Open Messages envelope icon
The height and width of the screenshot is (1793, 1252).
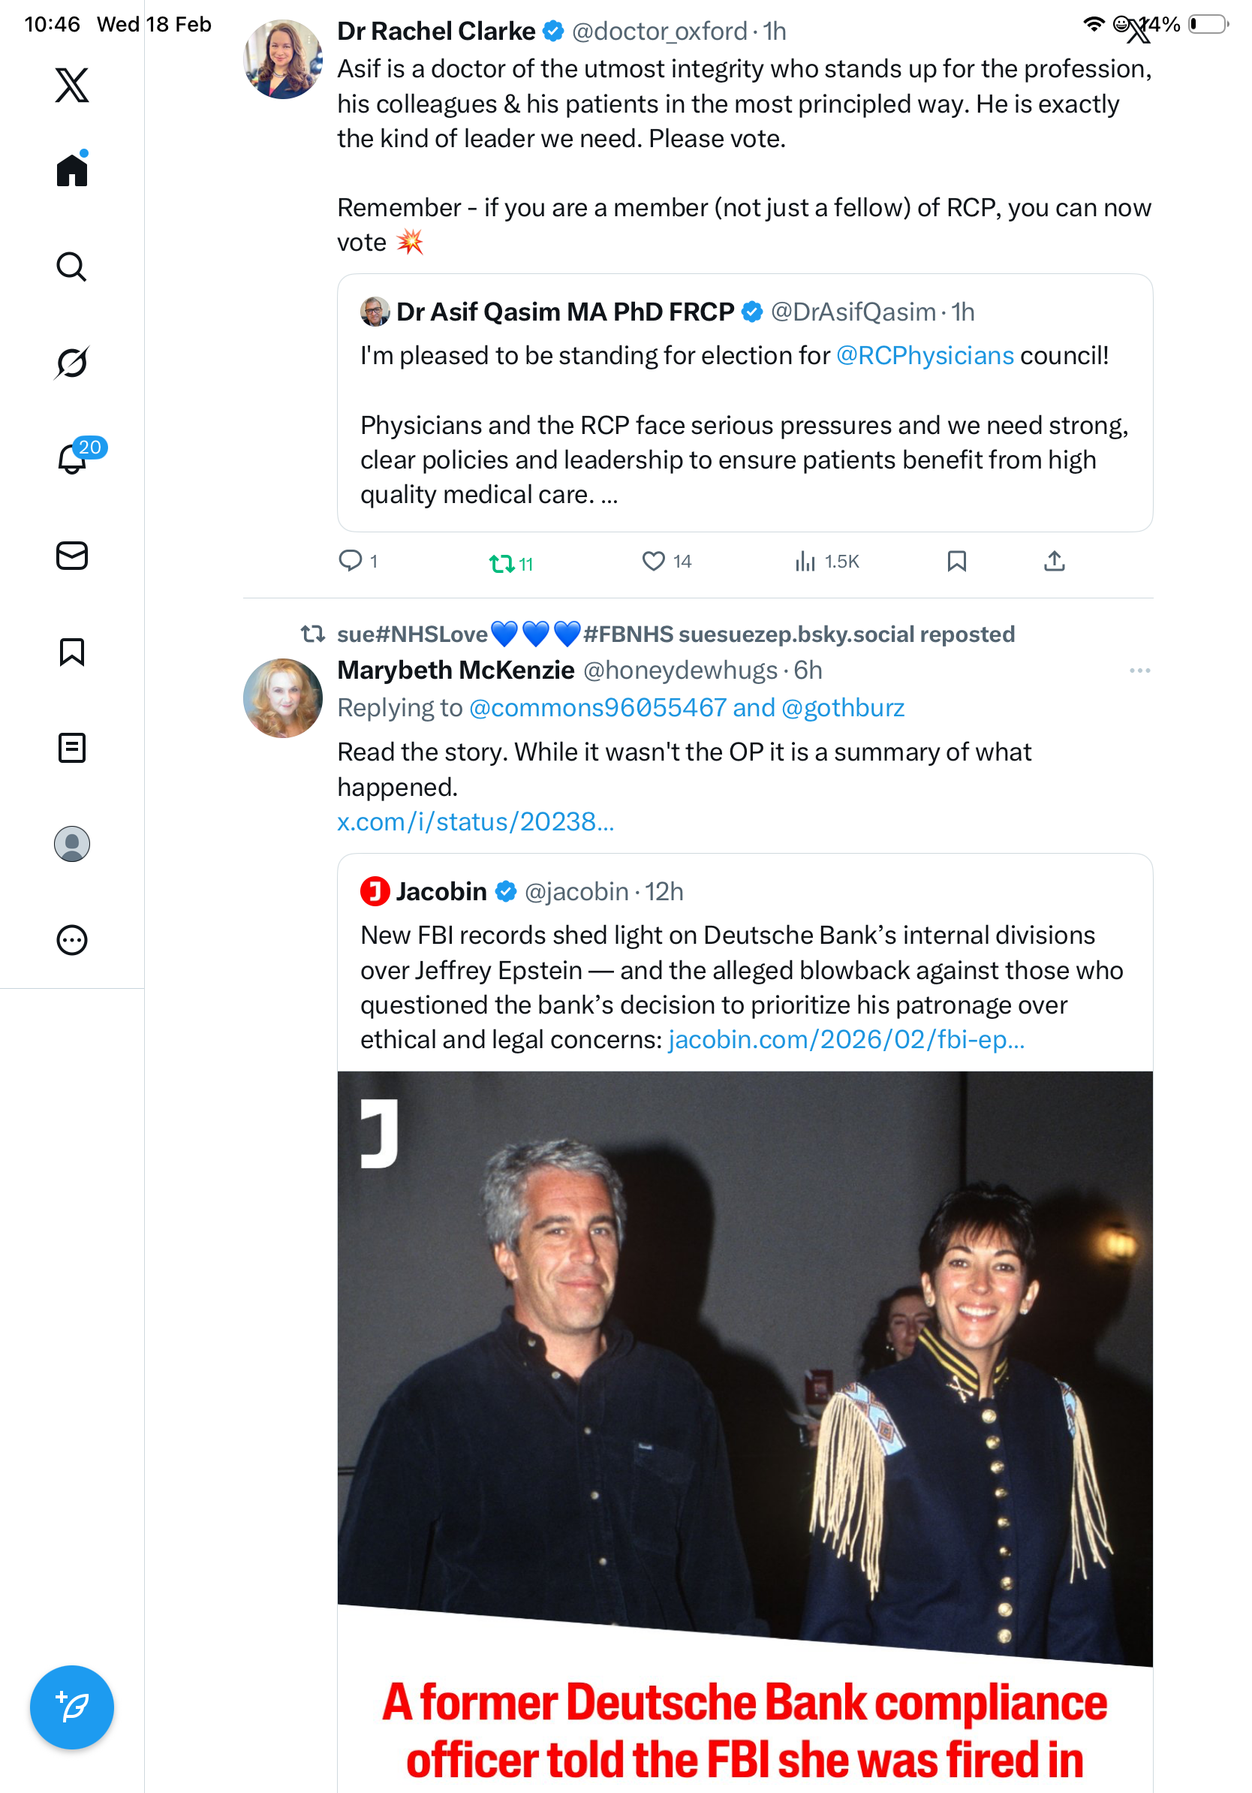pos(72,556)
